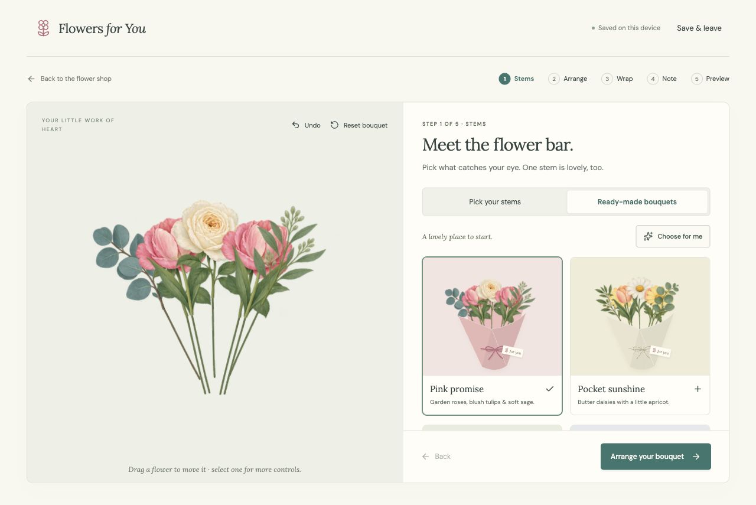Viewport: 756px width, 505px height.
Task: Switch to the 'Pick your stems' tab
Action: [495, 202]
